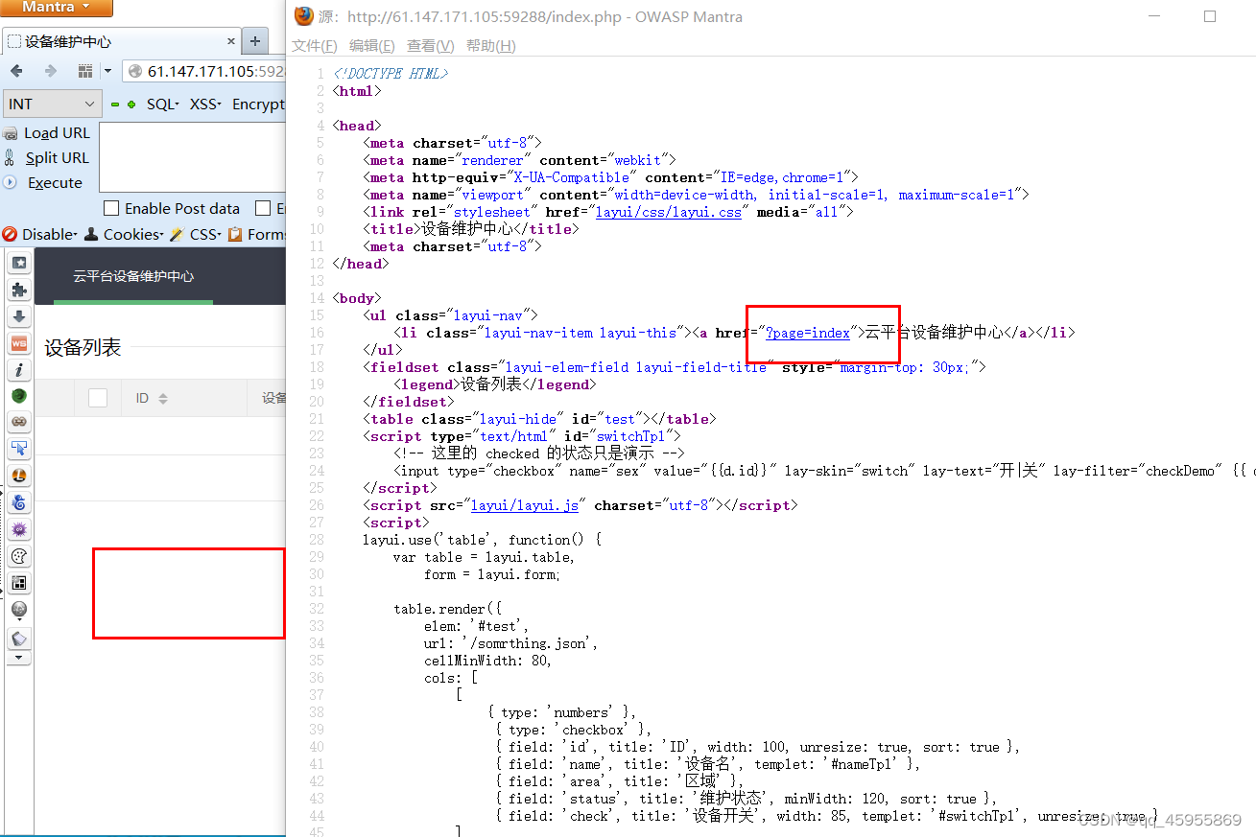Click source line with url: '/somrthing.json'
The image size is (1256, 837).
coord(511,643)
